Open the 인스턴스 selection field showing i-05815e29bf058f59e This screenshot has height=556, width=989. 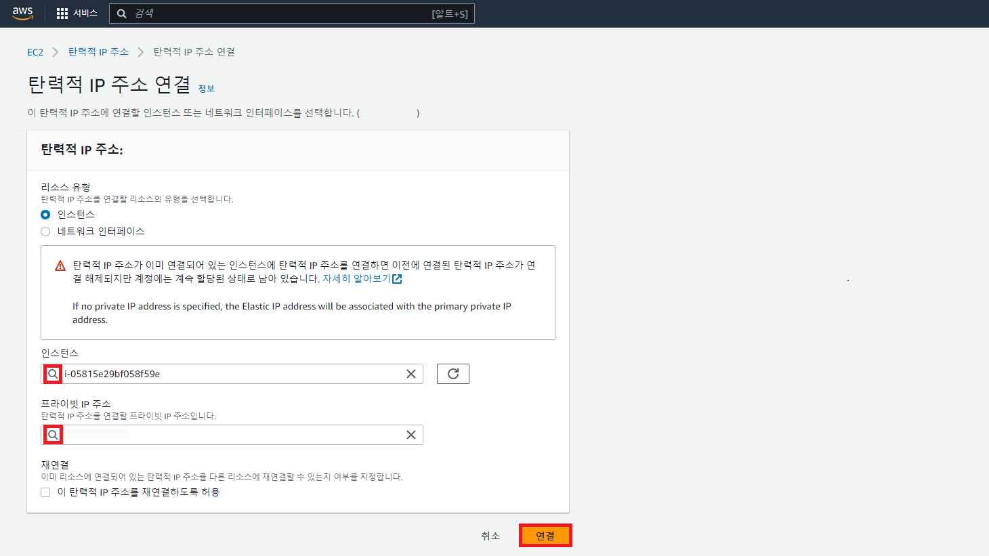[x=232, y=374]
